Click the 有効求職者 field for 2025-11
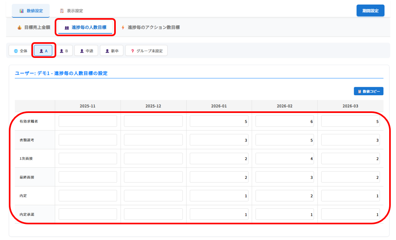This screenshot has width=396, height=240. pos(88,121)
